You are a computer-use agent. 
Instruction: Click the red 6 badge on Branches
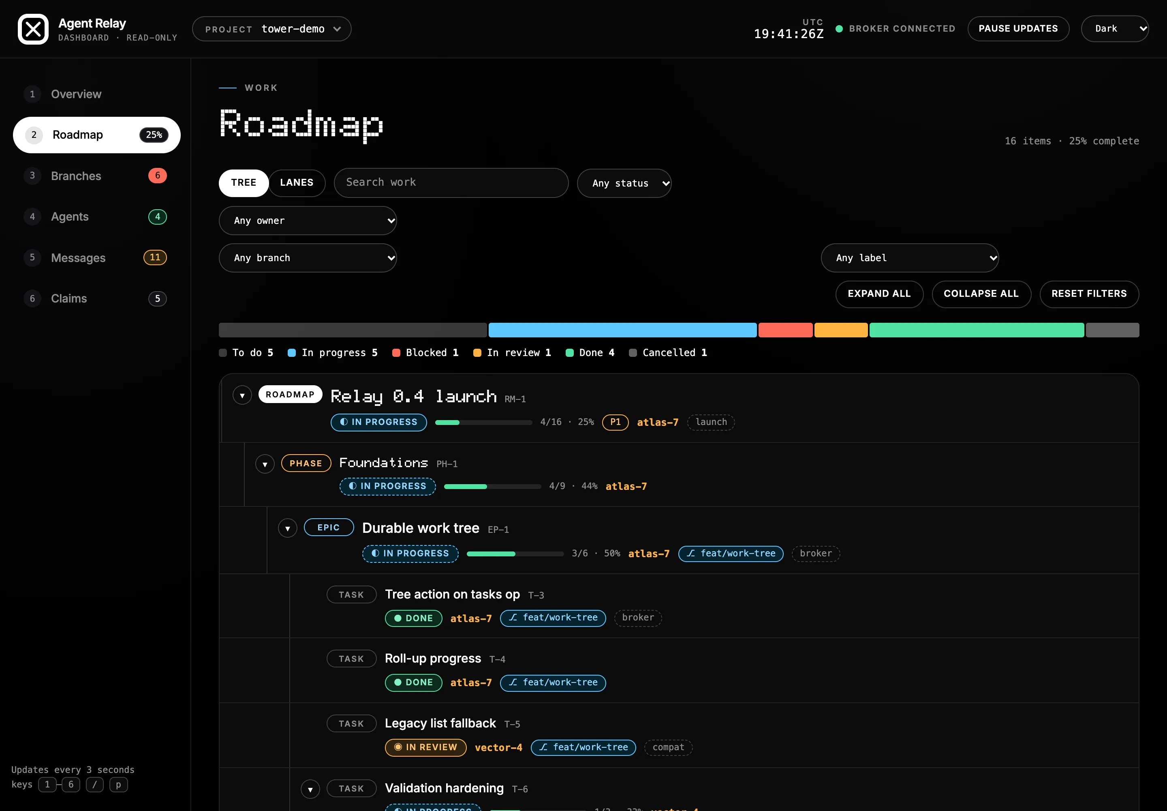pos(158,175)
